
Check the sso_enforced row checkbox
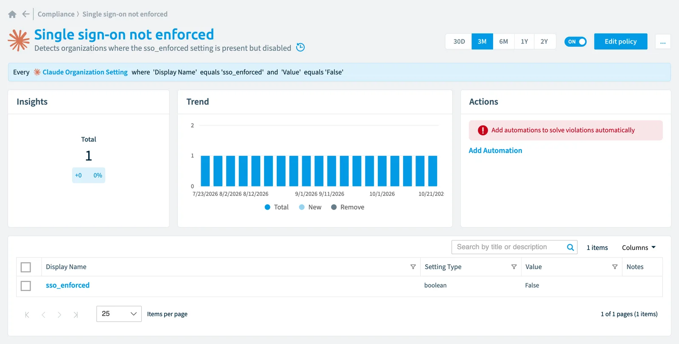[26, 286]
